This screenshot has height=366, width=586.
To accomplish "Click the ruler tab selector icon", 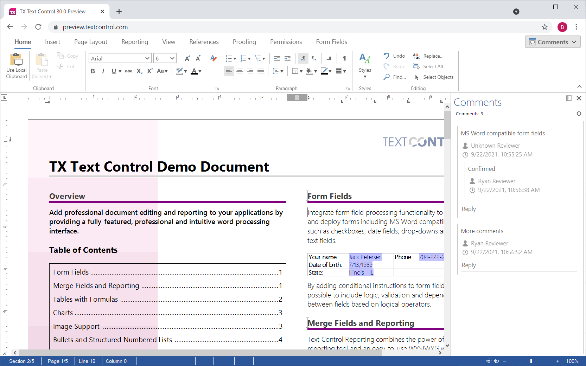I will (x=4, y=97).
